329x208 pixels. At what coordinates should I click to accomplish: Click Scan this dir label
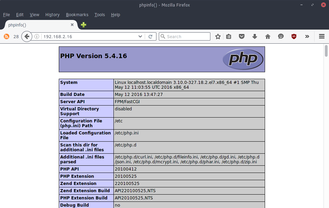pyautogui.click(x=82, y=147)
